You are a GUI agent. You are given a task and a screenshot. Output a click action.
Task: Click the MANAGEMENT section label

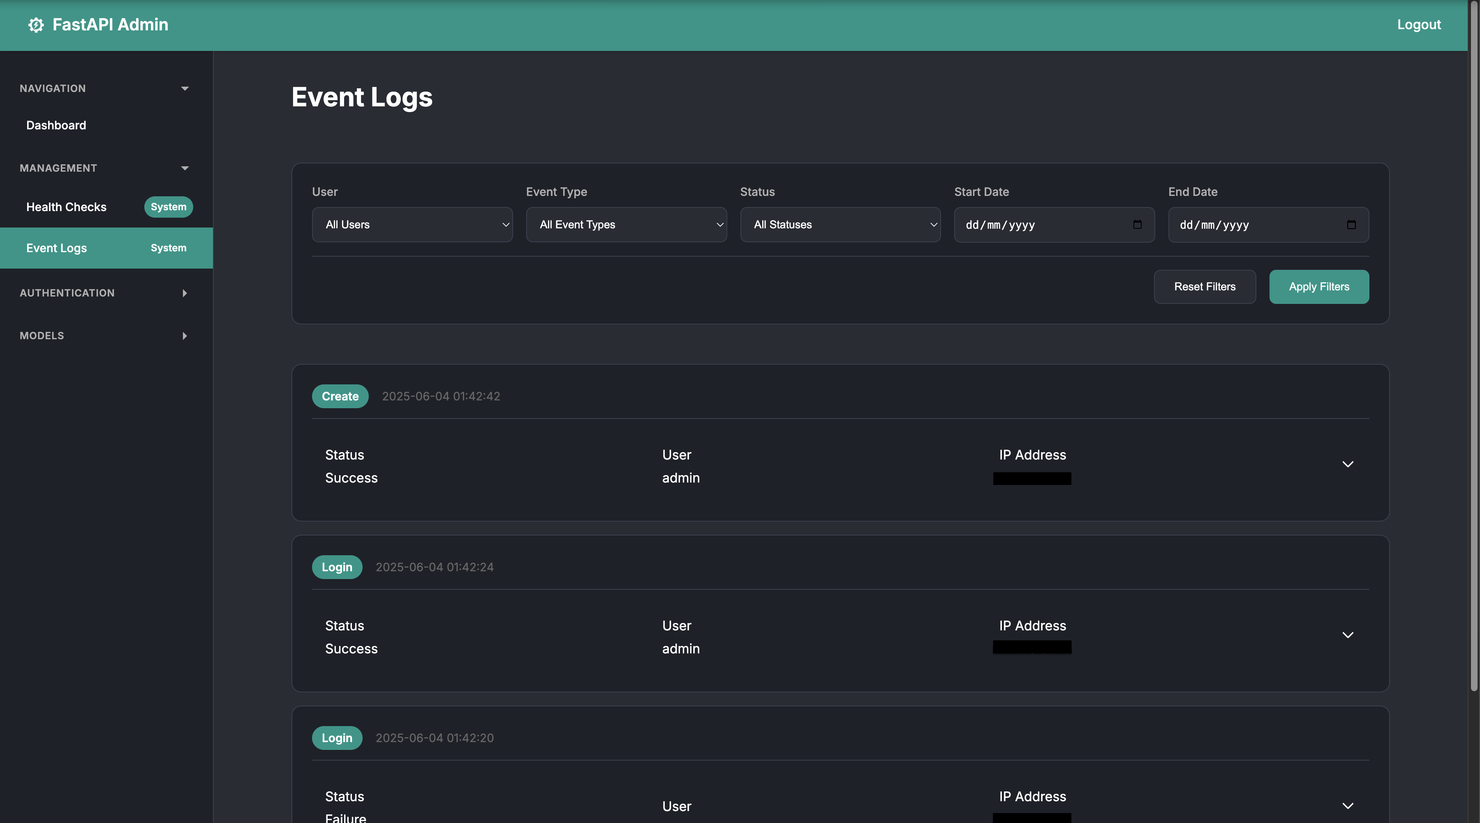coord(59,168)
